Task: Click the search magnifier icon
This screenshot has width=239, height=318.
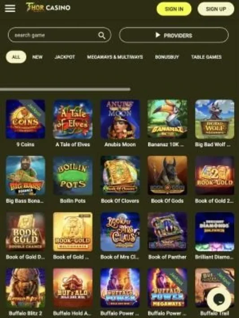Action: pos(102,35)
